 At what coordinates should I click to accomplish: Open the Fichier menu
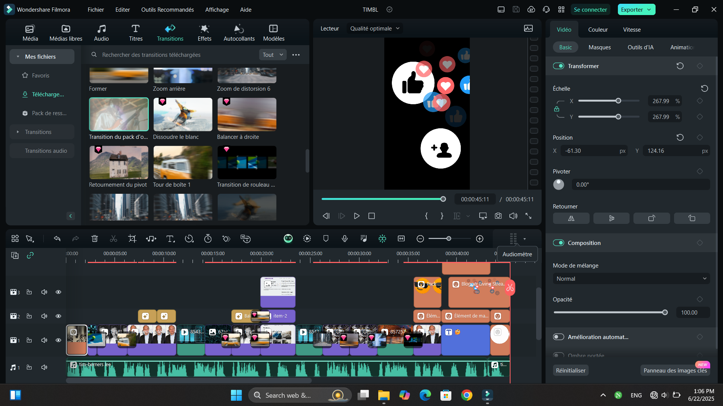pos(96,10)
